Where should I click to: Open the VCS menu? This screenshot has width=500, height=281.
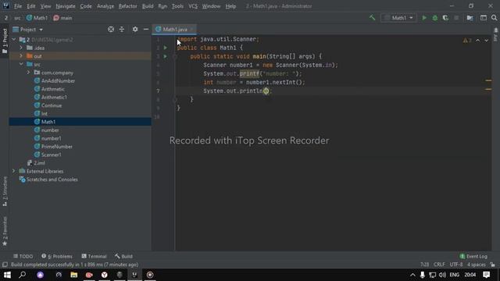coord(193,6)
